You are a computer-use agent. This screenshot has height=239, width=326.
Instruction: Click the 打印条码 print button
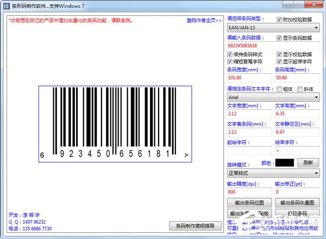297,213
